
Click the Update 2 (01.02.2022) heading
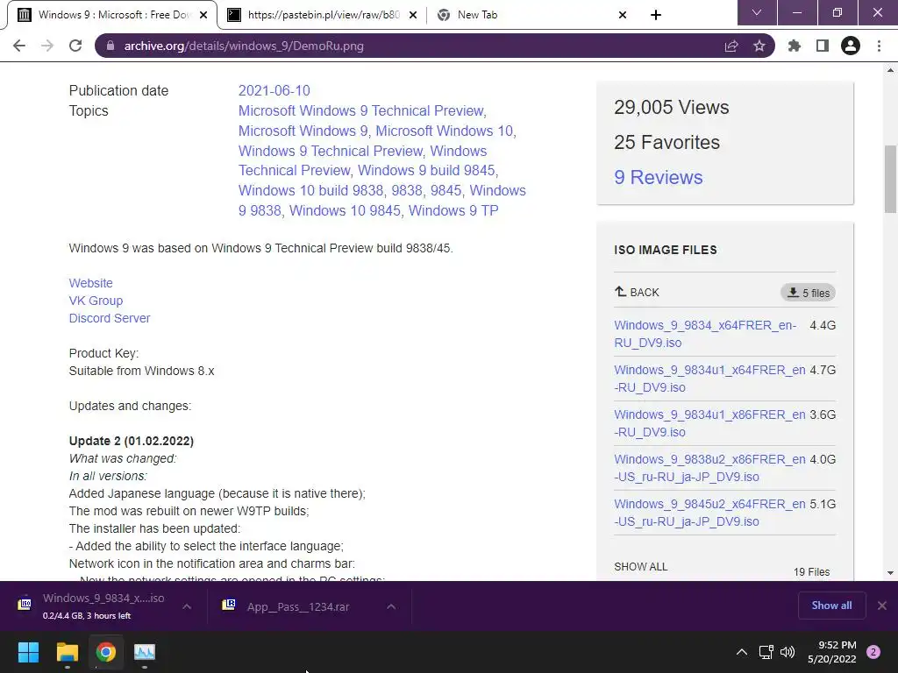coord(132,441)
